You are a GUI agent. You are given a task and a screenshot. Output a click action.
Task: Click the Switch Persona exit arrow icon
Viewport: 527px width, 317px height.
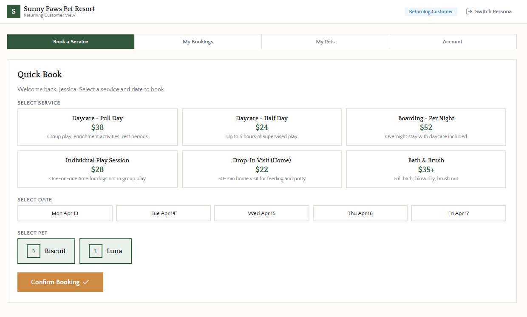469,11
